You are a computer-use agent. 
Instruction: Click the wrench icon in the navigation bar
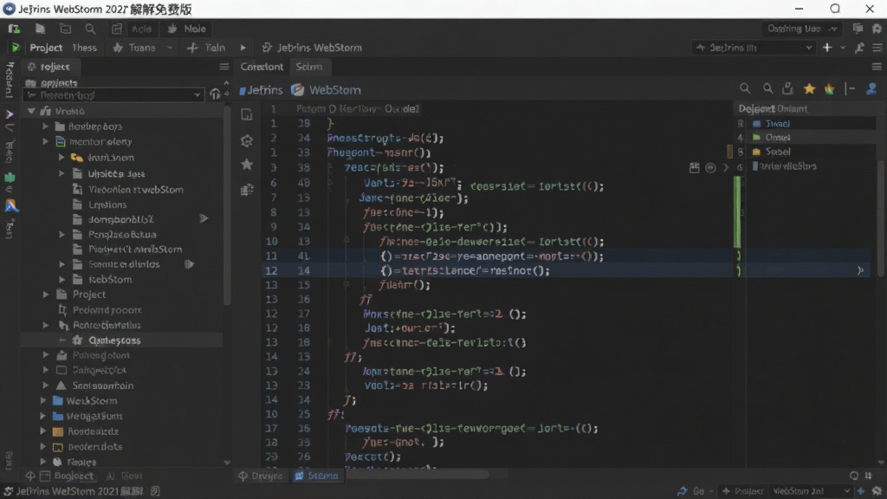(859, 49)
